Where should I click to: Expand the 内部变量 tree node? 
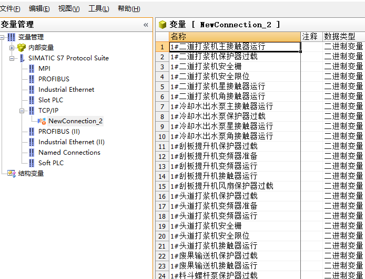12,48
